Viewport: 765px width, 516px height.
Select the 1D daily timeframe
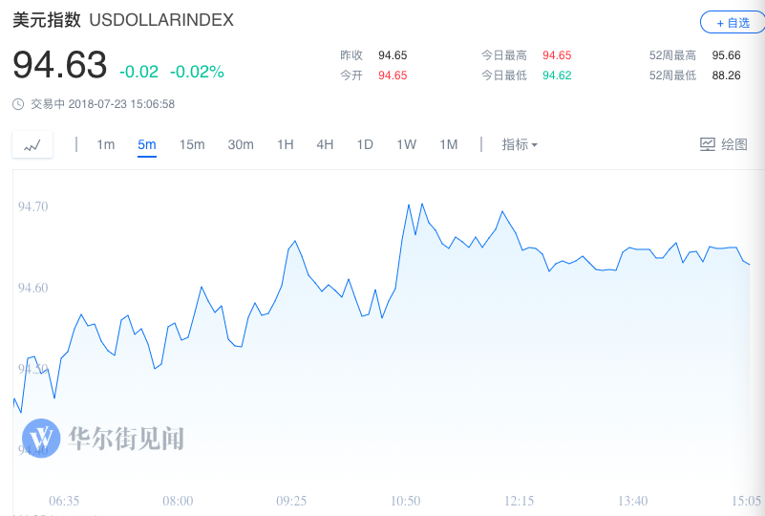click(x=365, y=145)
